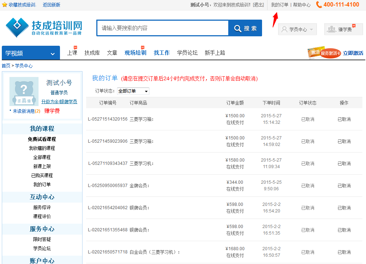The height and width of the screenshot is (264, 366).
Task: Open 未读新消息(2) link
Action: [x=27, y=111]
